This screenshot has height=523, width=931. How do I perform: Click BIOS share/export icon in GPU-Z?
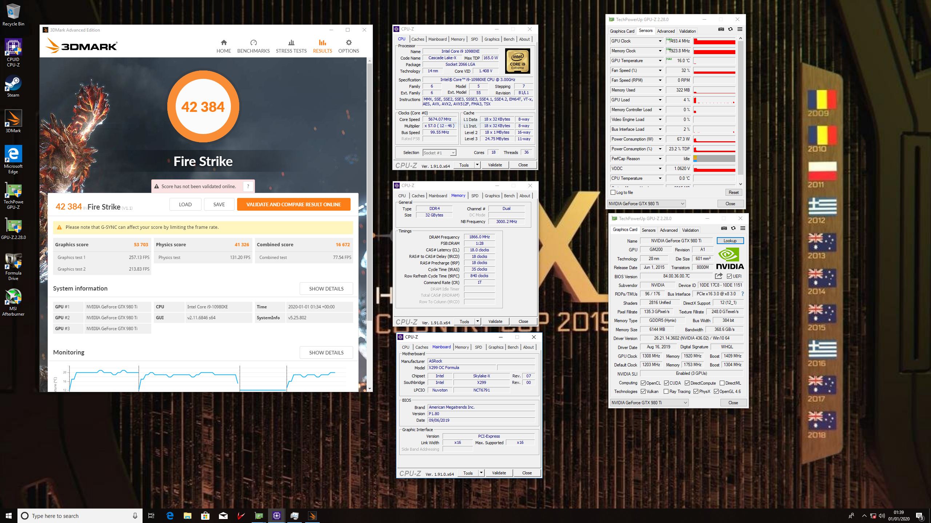719,276
